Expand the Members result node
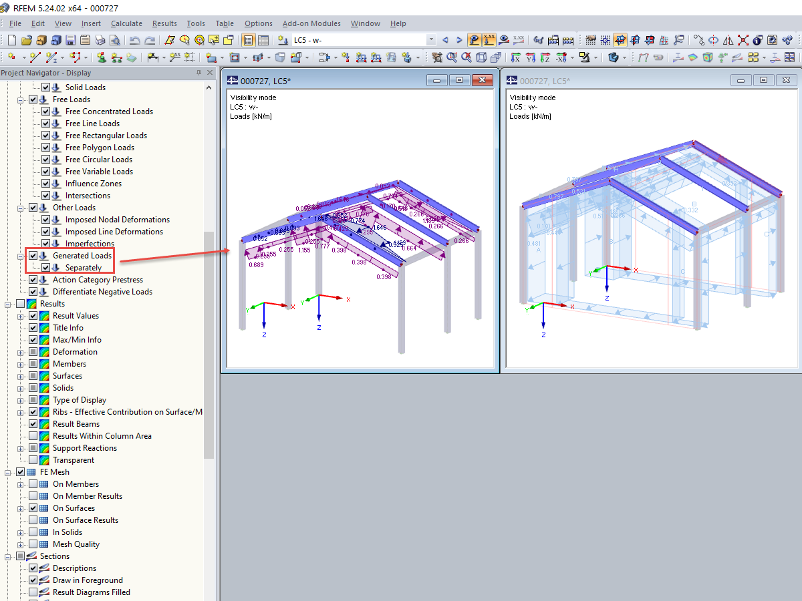Screen dimensions: 802x601 21,364
